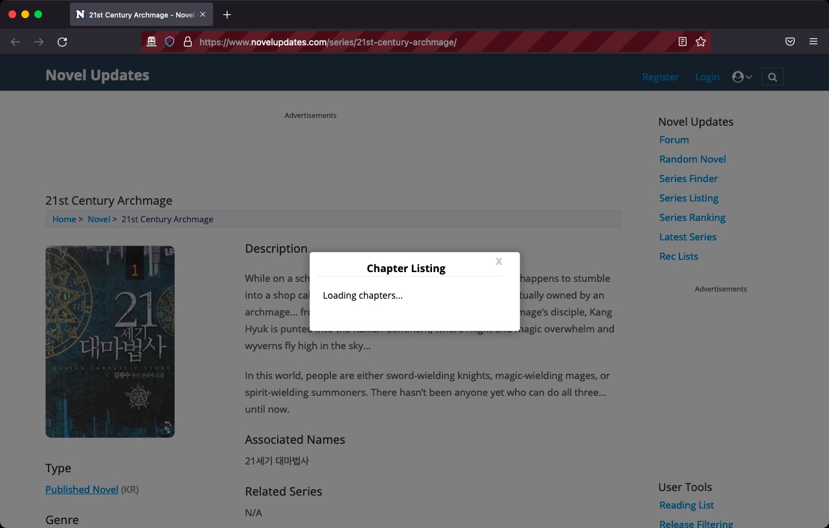
Task: Click the forward navigation arrow
Action: tap(39, 41)
